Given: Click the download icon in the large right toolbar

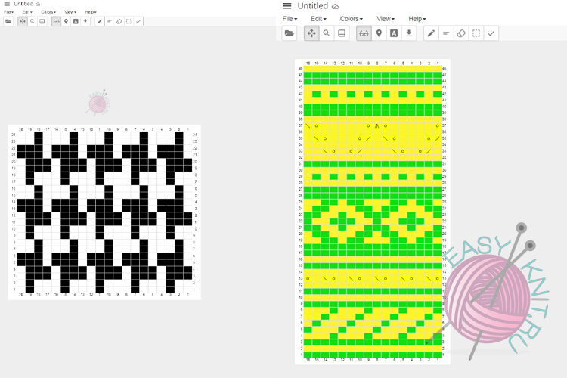Looking at the screenshot, I should [x=409, y=33].
